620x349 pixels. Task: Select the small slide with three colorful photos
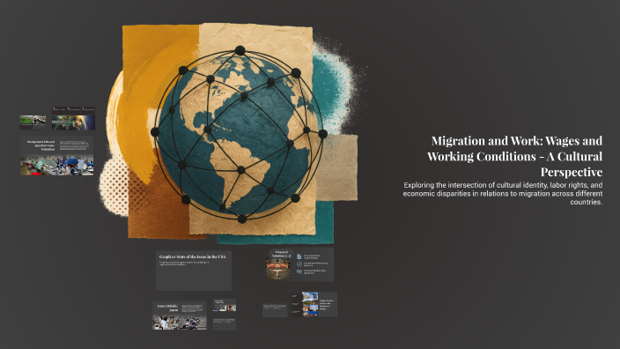(225, 305)
